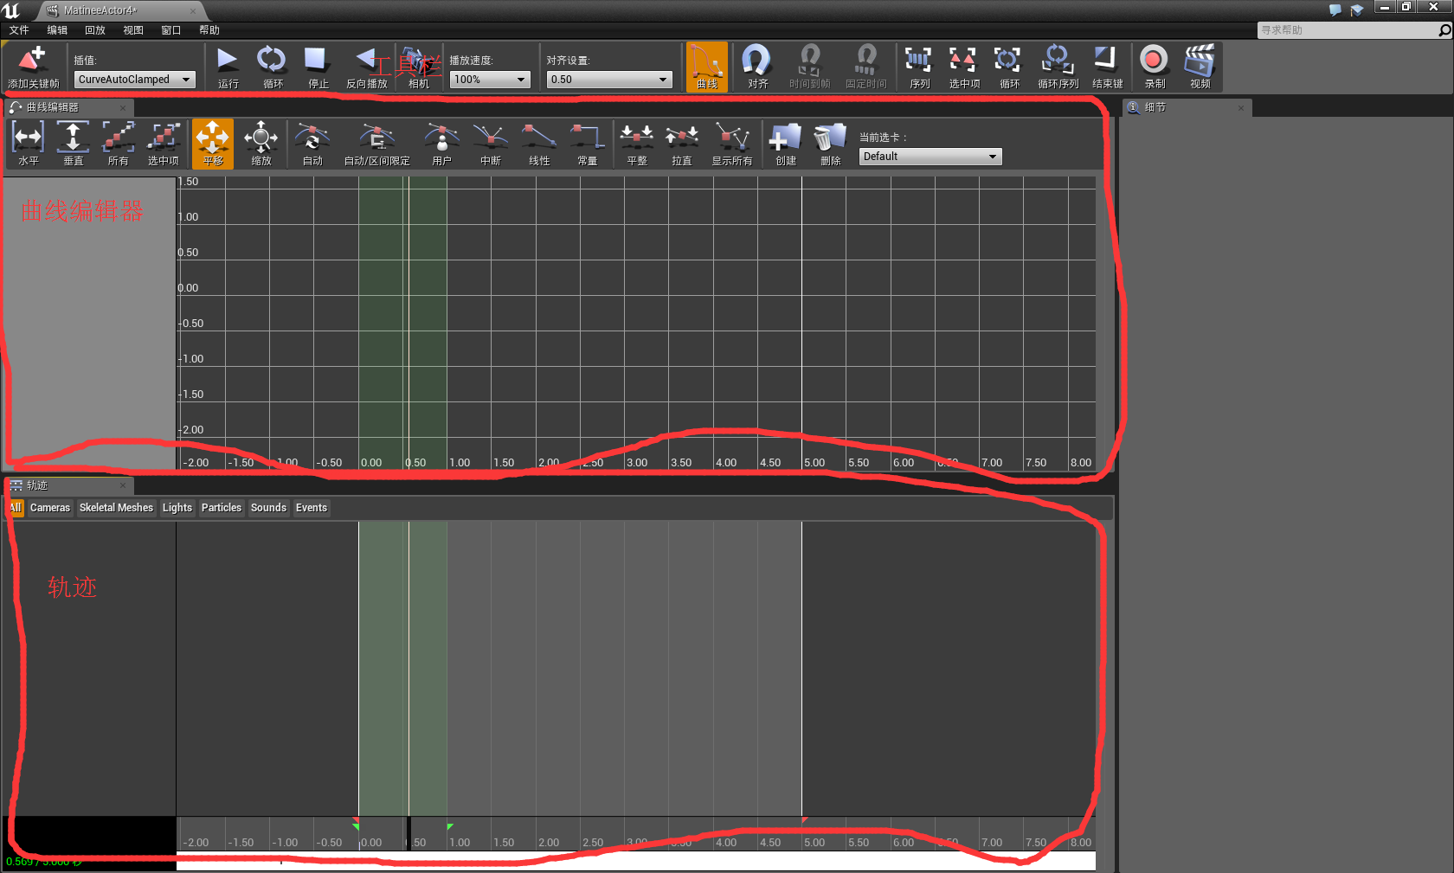This screenshot has height=873, width=1454.
Task: Switch to the Cameras track filter tab
Action: tap(50, 508)
